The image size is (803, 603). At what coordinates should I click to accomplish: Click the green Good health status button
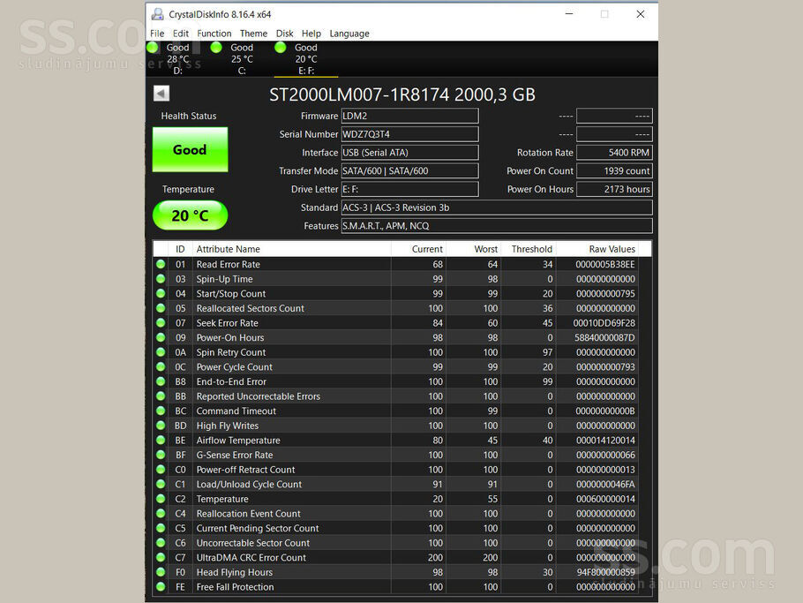[x=190, y=149]
